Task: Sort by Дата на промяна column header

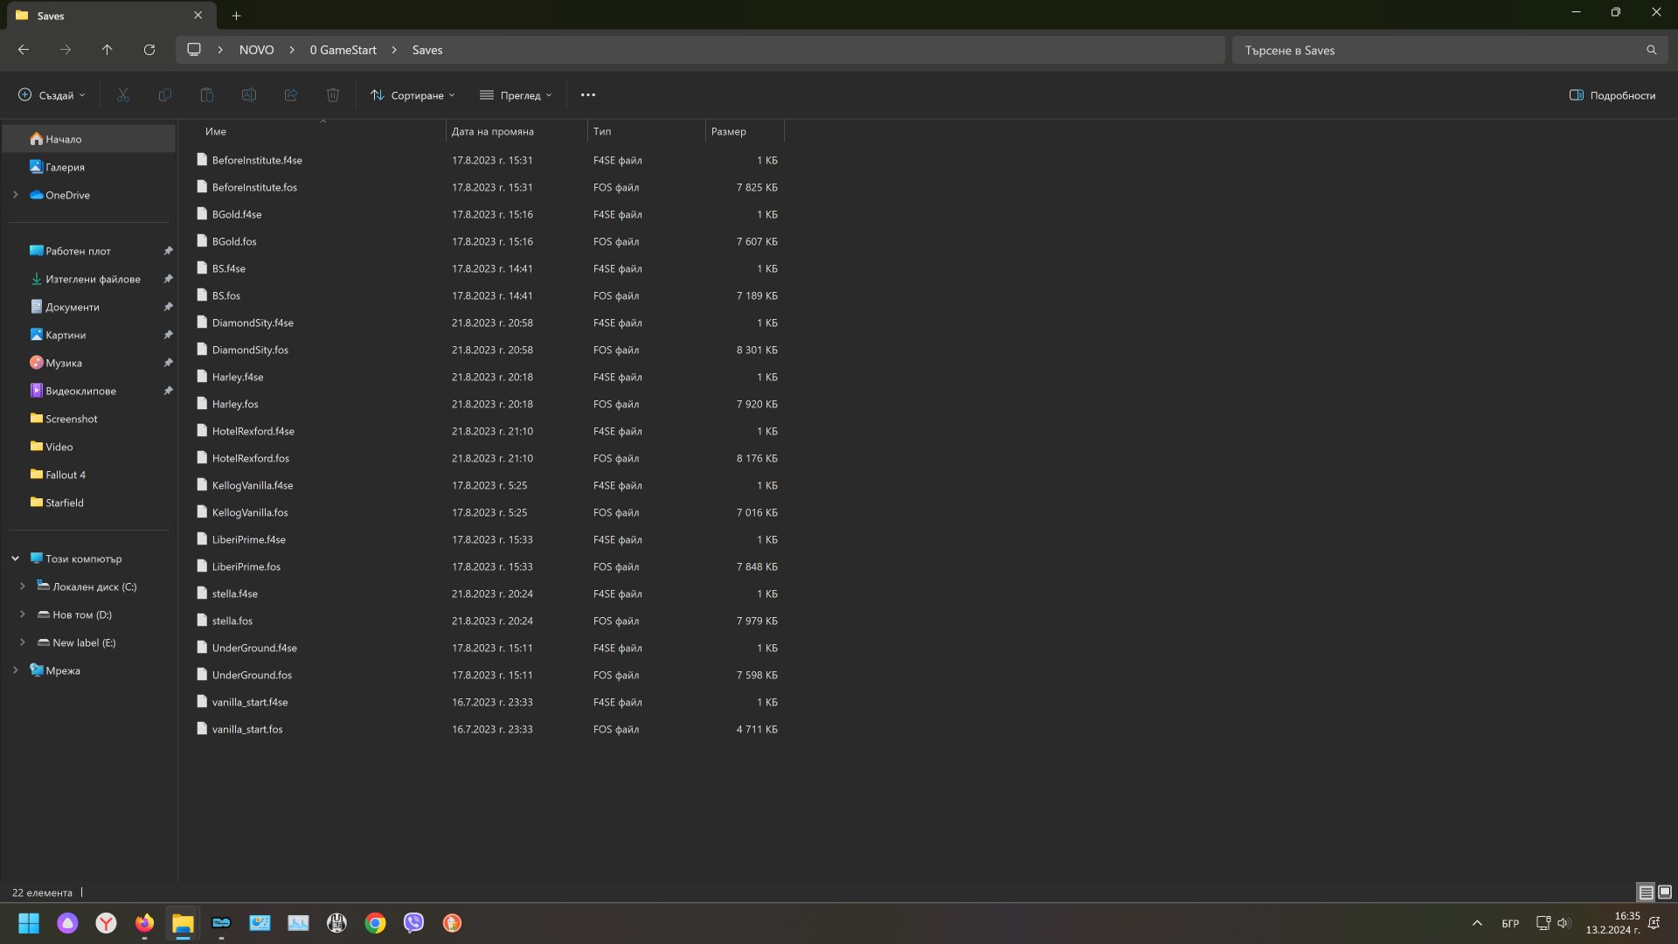Action: coord(492,131)
